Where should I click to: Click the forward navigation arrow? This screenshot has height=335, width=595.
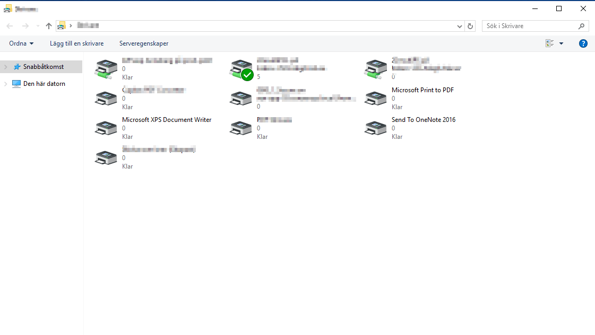pyautogui.click(x=25, y=25)
